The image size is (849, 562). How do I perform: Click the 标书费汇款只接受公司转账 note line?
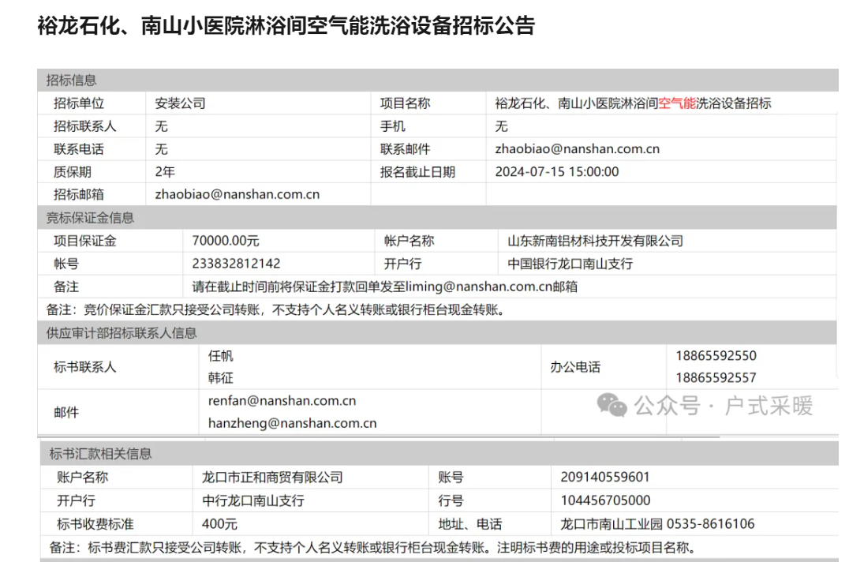[x=372, y=547]
